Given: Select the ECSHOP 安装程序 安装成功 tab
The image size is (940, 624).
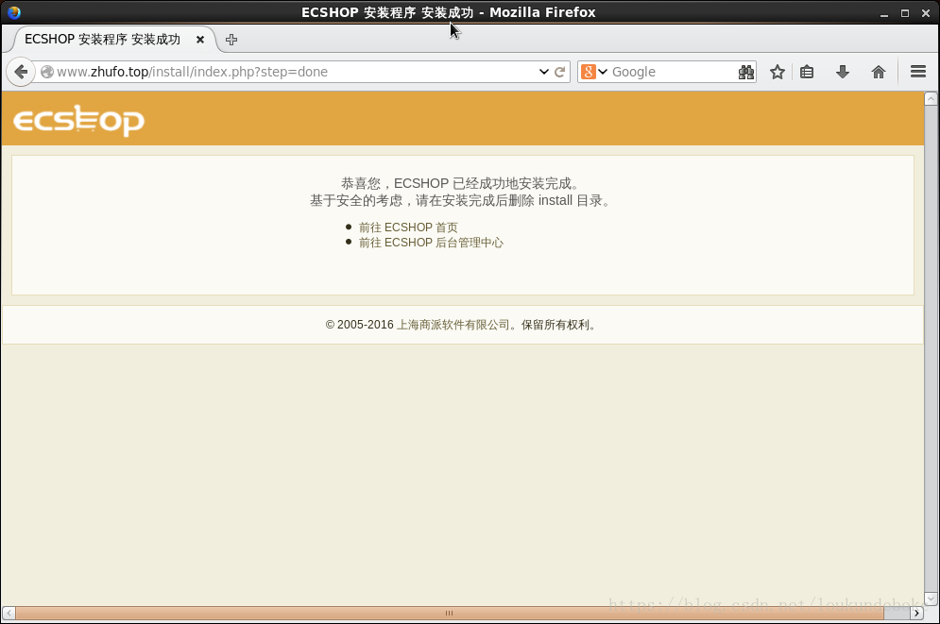Looking at the screenshot, I should pos(114,40).
